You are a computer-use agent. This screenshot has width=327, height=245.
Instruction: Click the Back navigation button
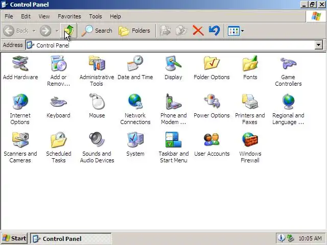click(16, 31)
